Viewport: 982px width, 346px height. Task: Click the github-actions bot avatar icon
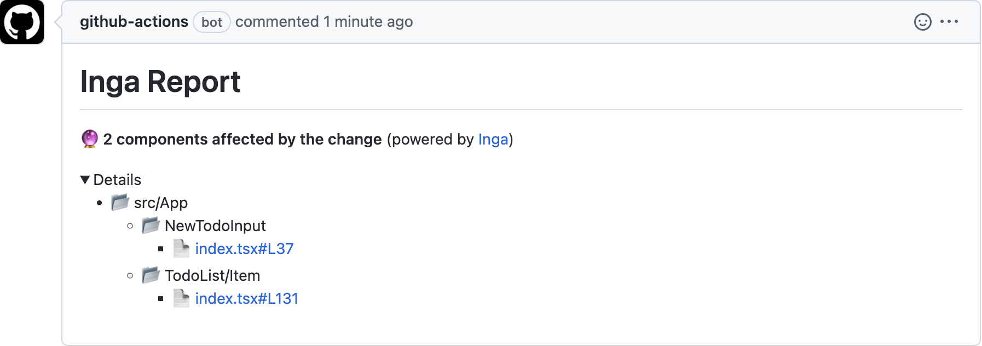tap(23, 22)
